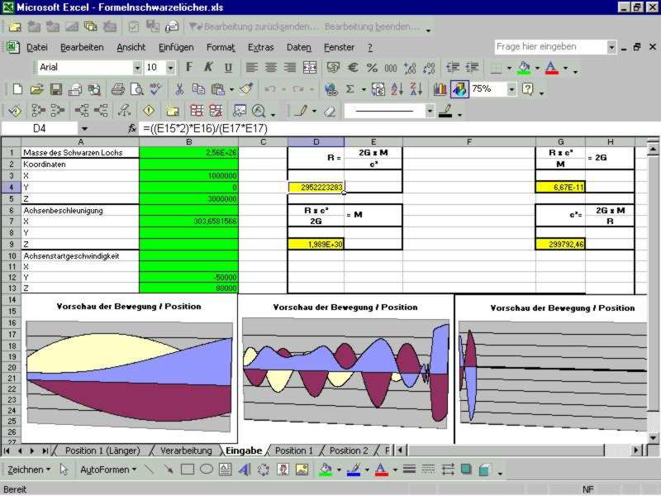Image resolution: width=661 pixels, height=496 pixels.
Task: Click Bearbeitung beenden button
Action: pyautogui.click(x=373, y=26)
